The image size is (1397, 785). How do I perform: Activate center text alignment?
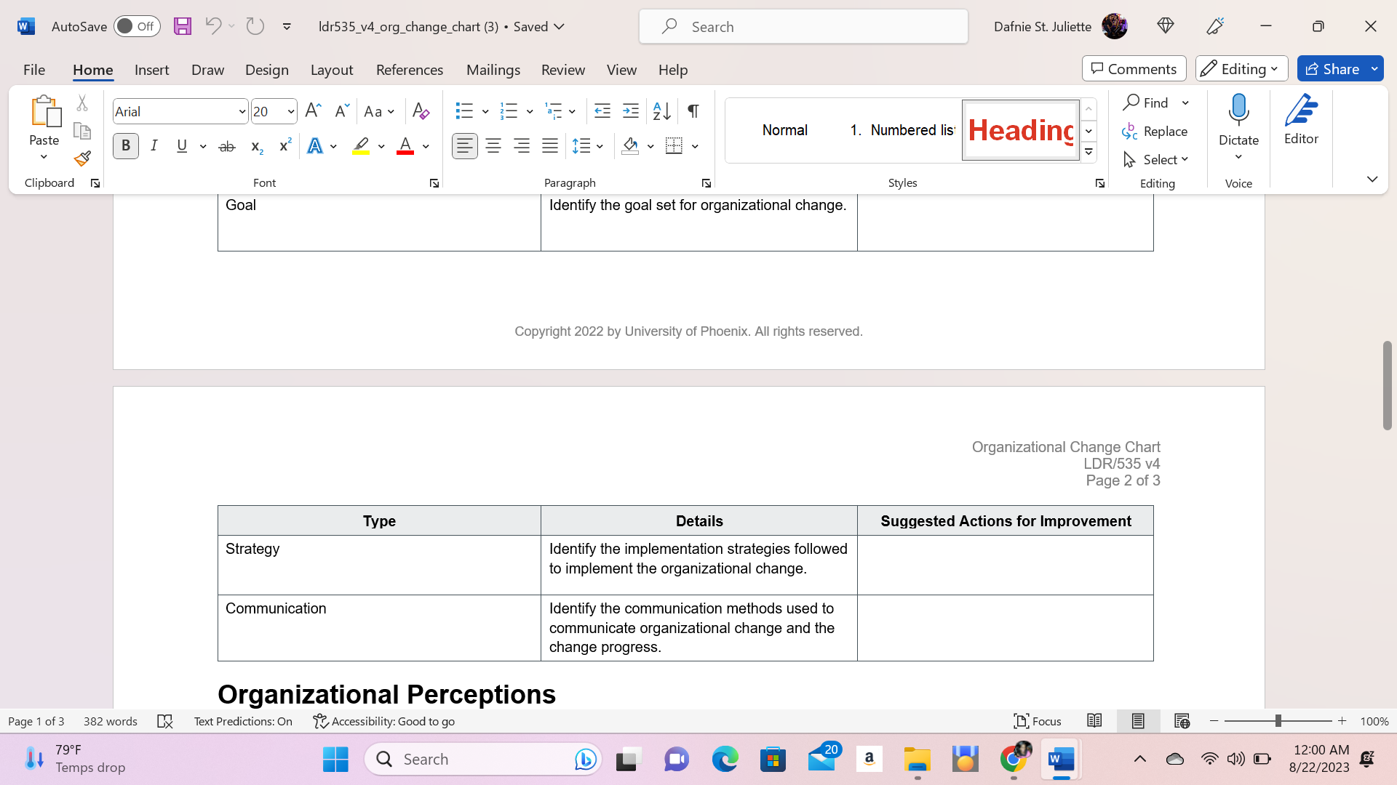[493, 145]
